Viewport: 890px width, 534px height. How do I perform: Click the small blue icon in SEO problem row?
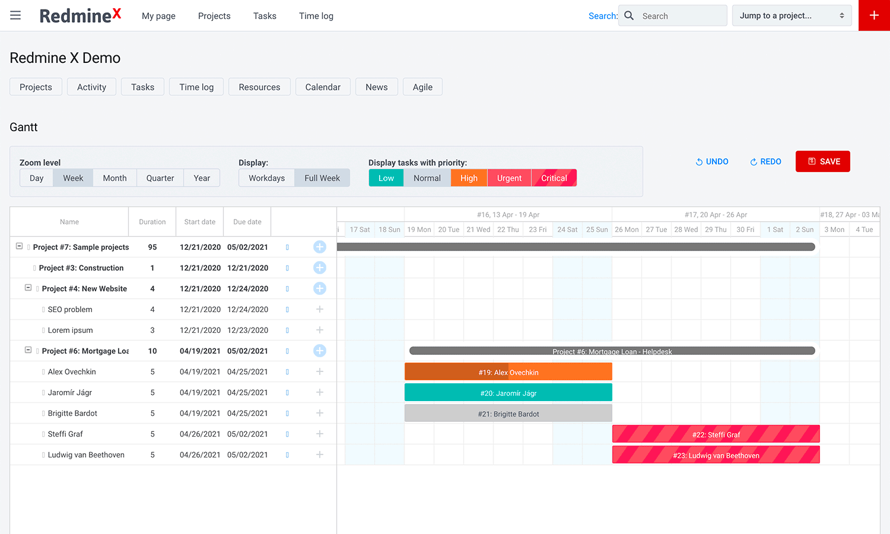pos(287,310)
